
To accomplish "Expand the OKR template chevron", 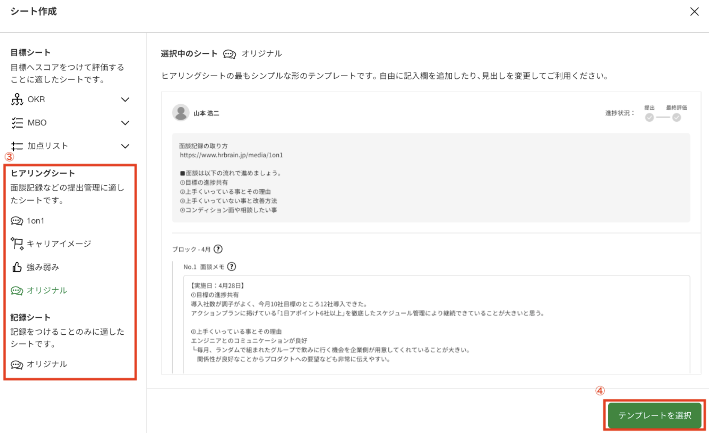I will 125,100.
